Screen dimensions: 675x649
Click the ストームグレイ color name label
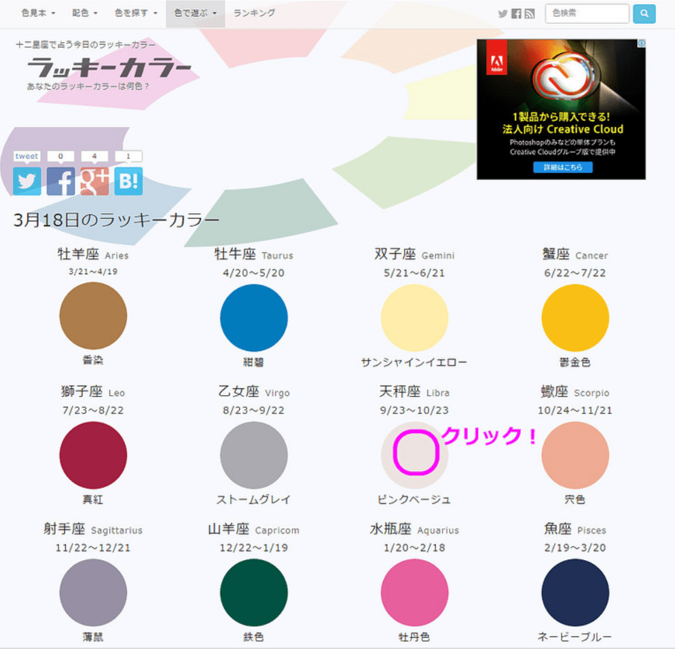(x=253, y=500)
